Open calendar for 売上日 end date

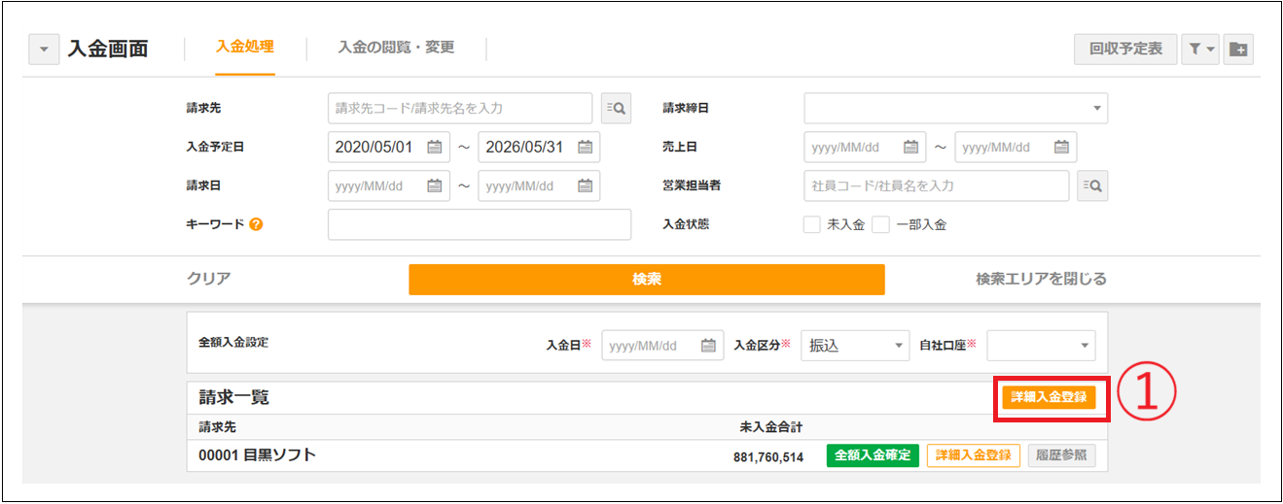(x=1061, y=147)
